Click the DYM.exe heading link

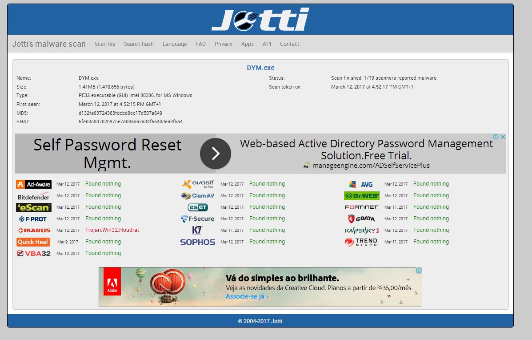(x=260, y=68)
